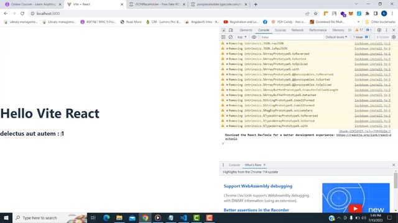The image size is (398, 223).
Task: Open the top JavaScript context dropdown
Action: (x=242, y=37)
